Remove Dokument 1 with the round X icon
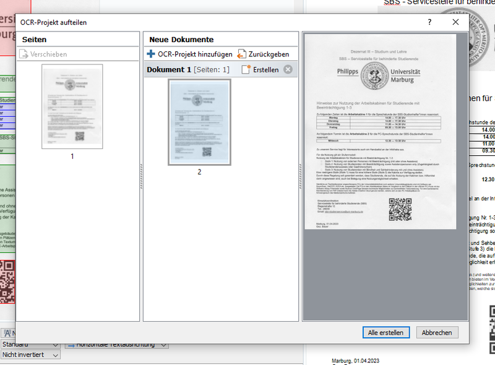Screen dimensions: 495x365 (288, 69)
